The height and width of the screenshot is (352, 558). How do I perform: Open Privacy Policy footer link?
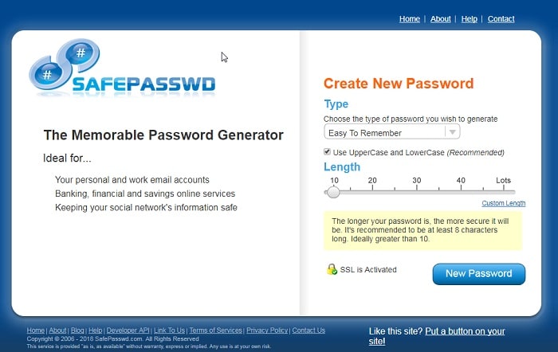click(x=267, y=330)
